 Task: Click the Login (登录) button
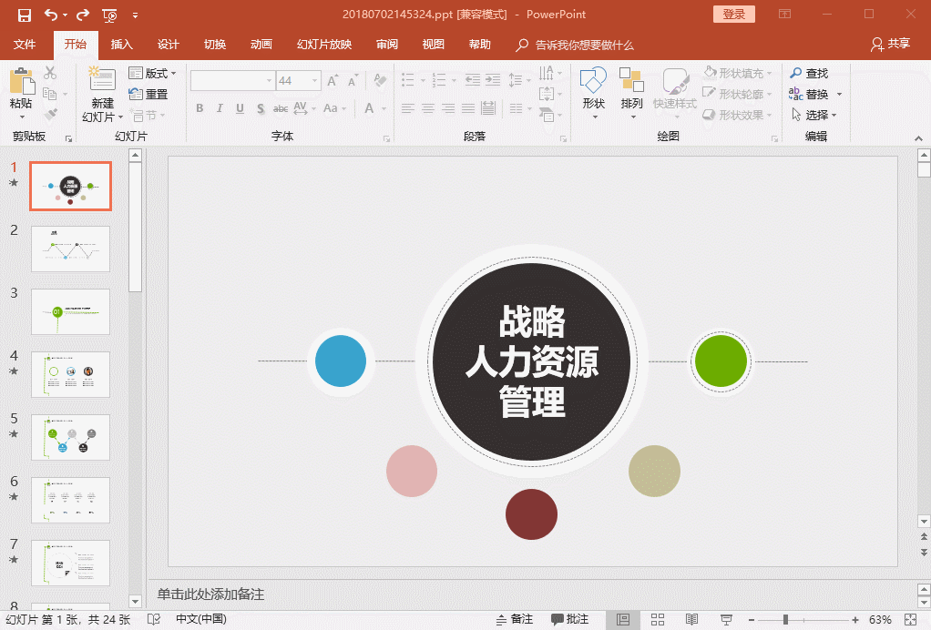coord(733,14)
